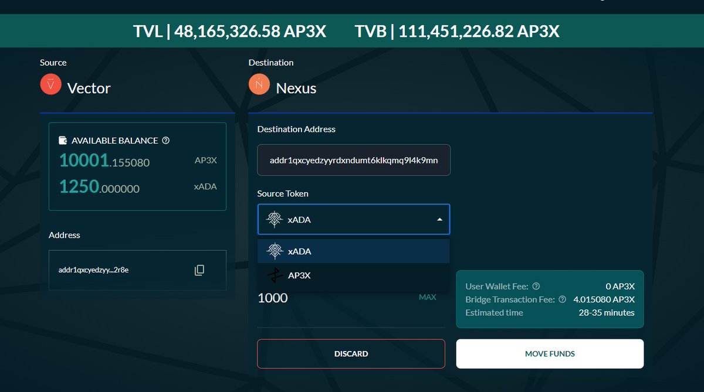Click the Nexus destination chain name
The image size is (704, 392).
click(296, 88)
